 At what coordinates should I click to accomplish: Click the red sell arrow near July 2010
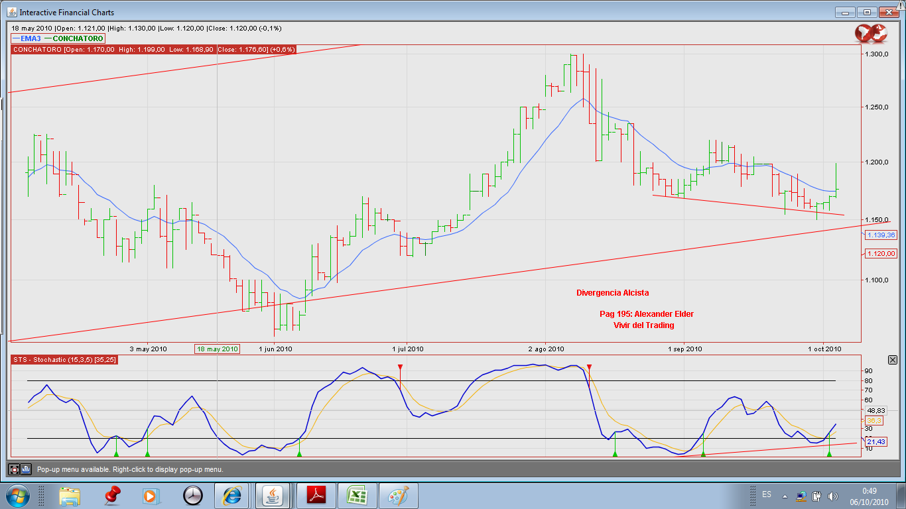[x=400, y=367]
